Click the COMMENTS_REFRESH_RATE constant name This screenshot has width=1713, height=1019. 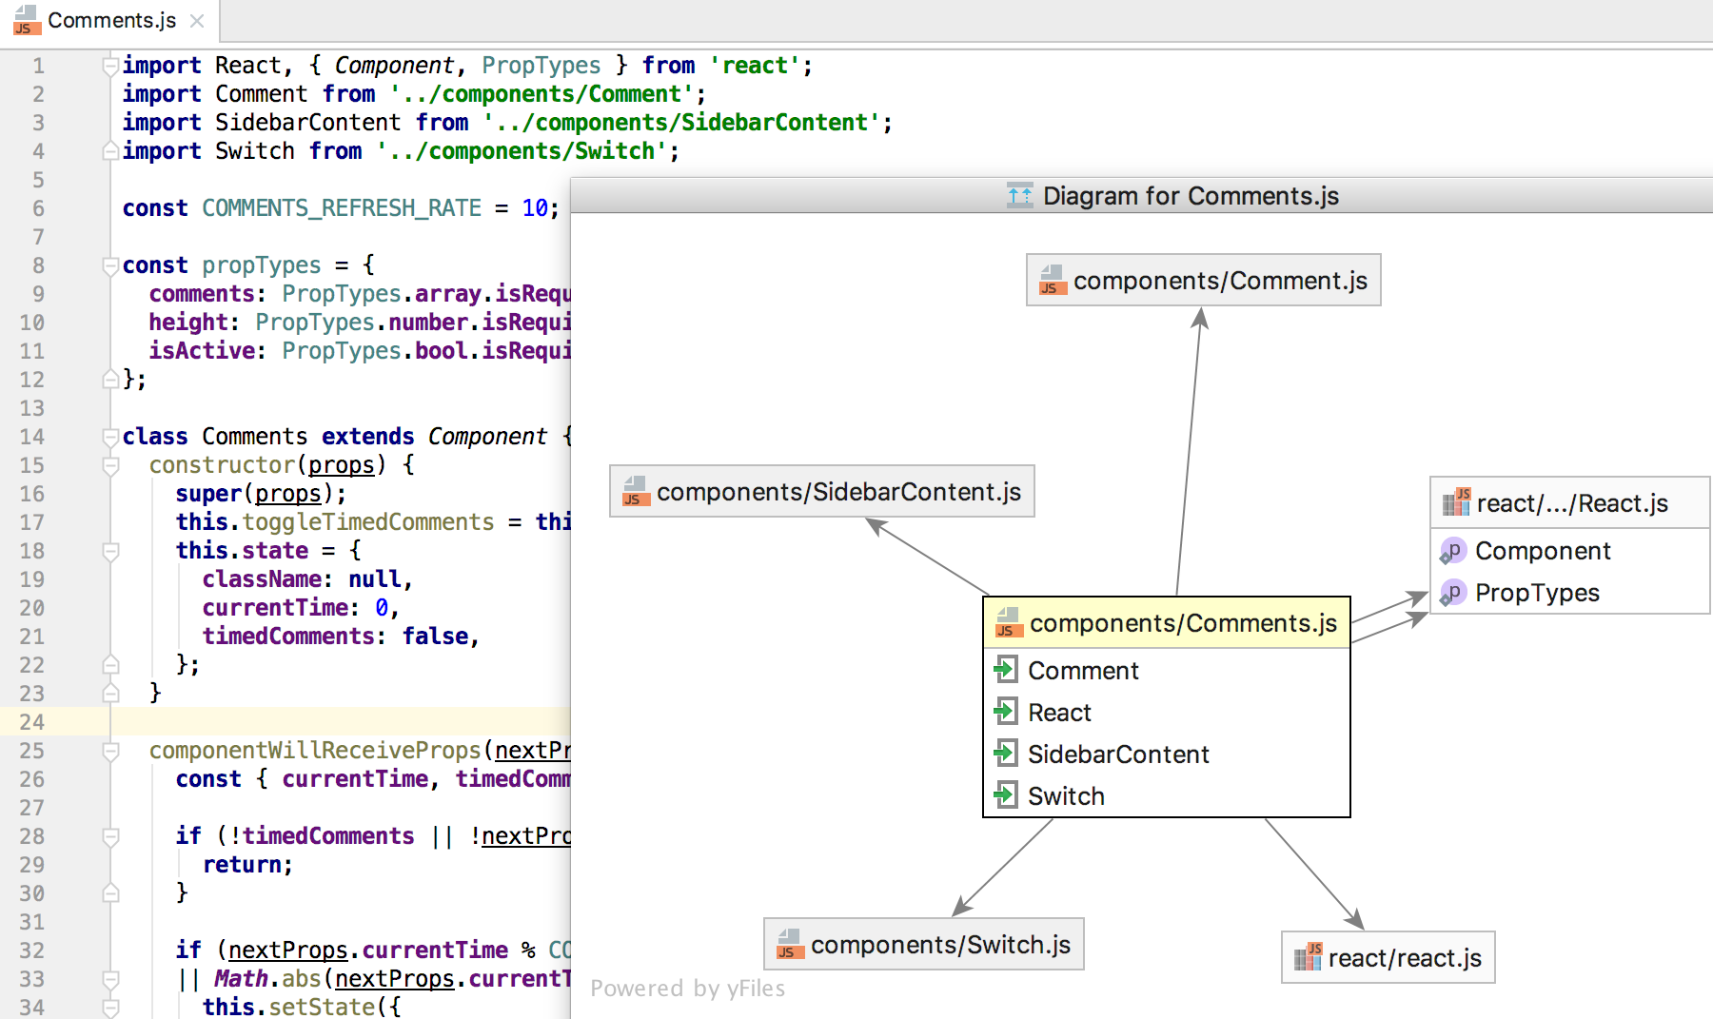[x=342, y=208]
